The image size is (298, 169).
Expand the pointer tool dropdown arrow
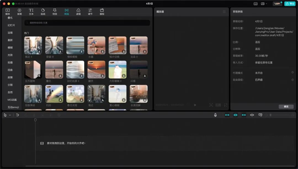click(x=10, y=115)
